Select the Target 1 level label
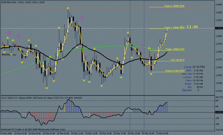223x135 pixels. (174, 27)
